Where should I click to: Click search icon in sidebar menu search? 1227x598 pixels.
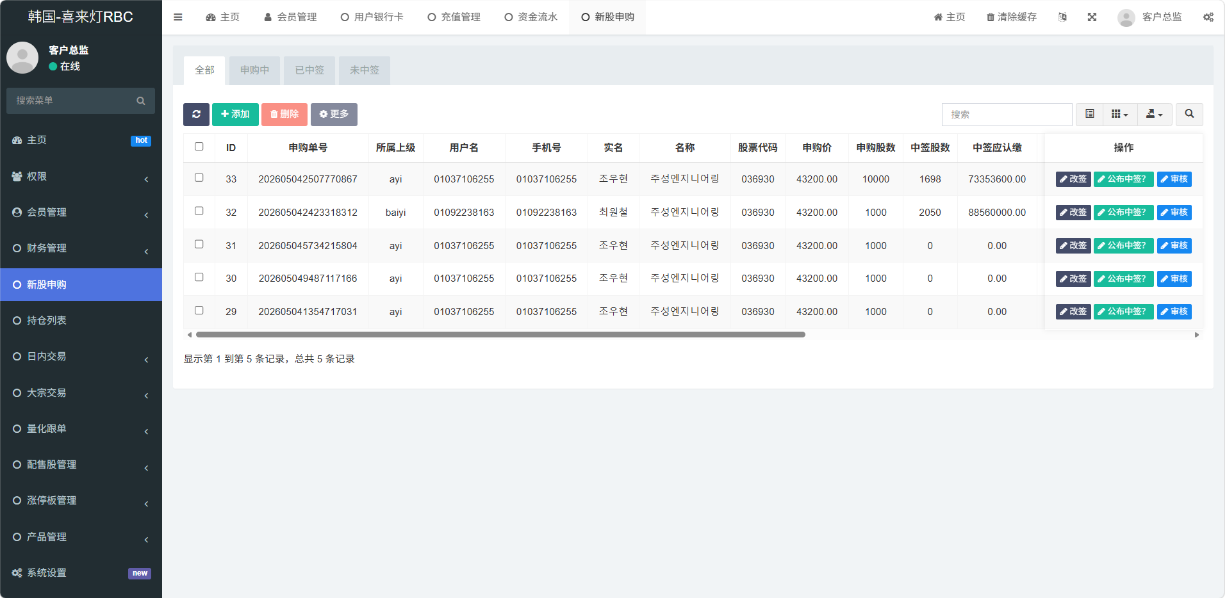(141, 101)
